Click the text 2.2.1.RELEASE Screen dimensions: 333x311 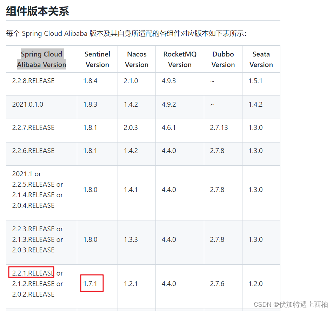point(33,273)
